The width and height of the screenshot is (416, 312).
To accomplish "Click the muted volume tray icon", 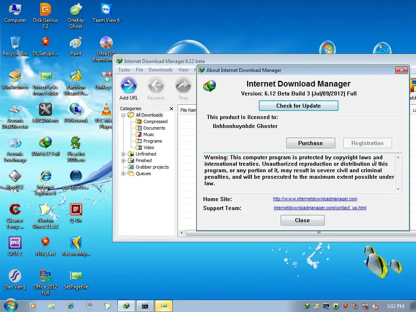I will click(x=375, y=306).
